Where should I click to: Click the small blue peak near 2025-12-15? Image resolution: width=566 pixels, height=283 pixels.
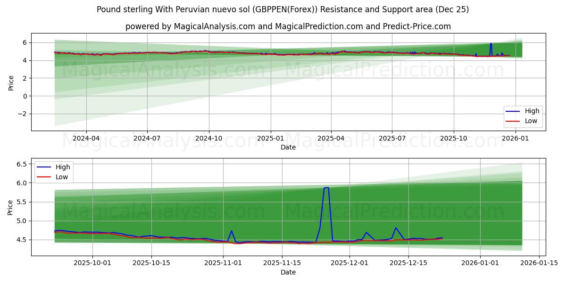(x=395, y=229)
